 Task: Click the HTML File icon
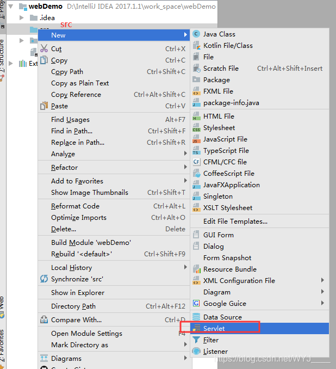point(196,116)
